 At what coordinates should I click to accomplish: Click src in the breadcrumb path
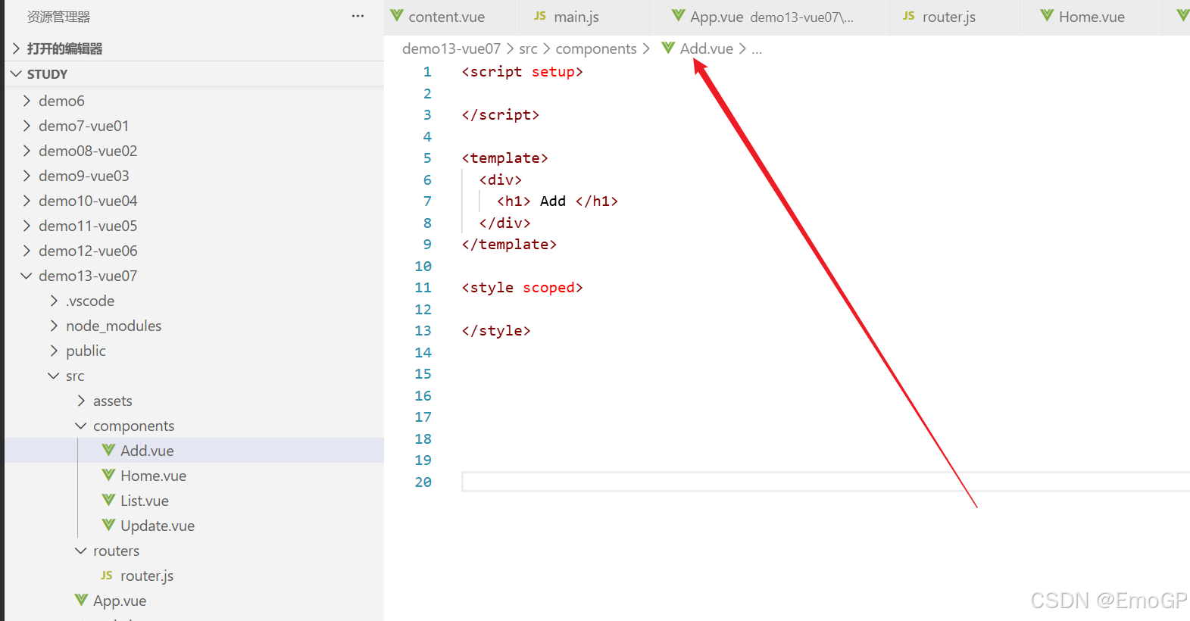tap(528, 48)
